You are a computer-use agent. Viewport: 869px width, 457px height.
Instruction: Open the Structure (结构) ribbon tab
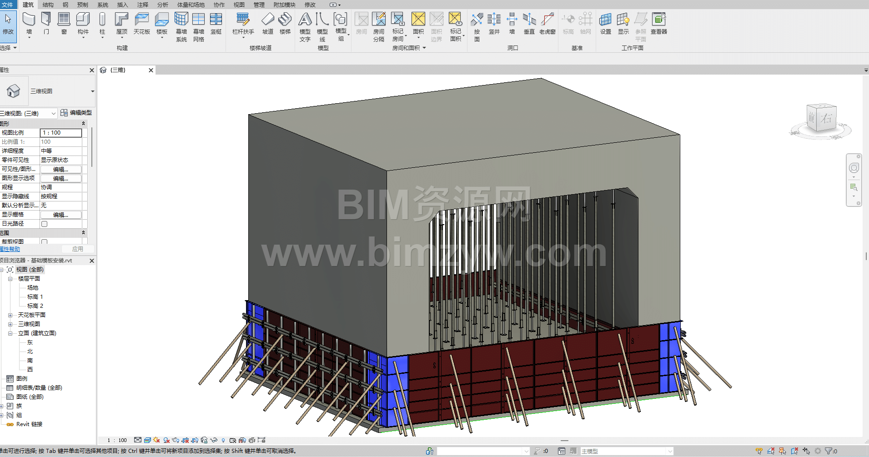[48, 5]
